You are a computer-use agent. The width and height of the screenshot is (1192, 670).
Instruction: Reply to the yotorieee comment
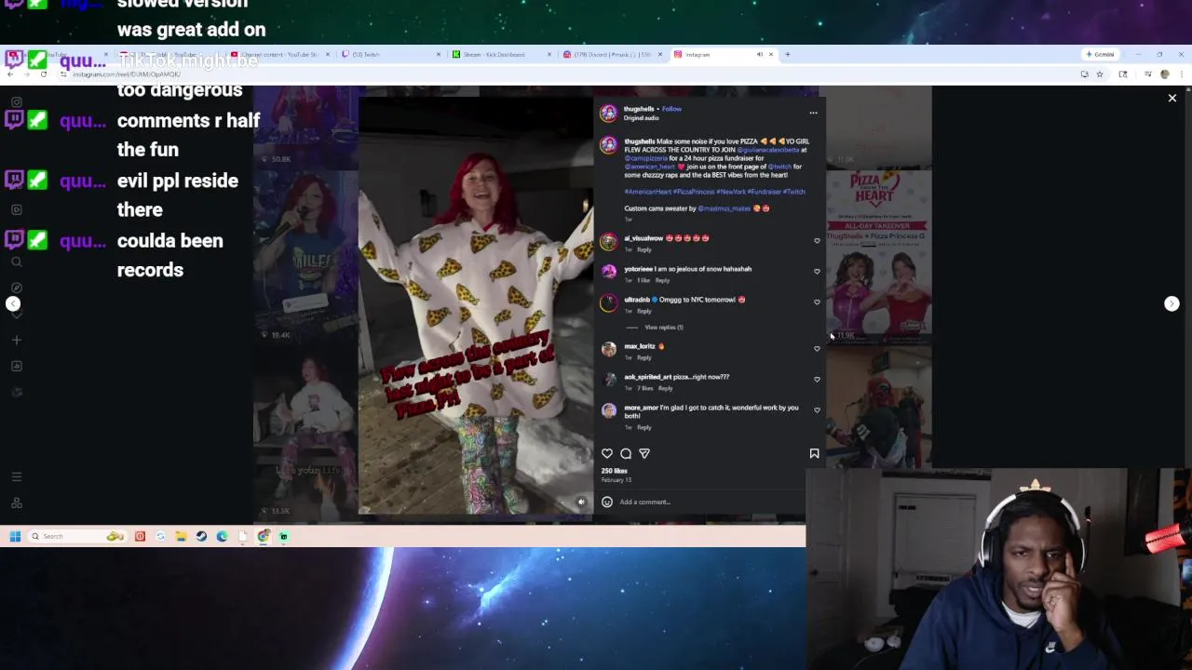[x=662, y=280]
